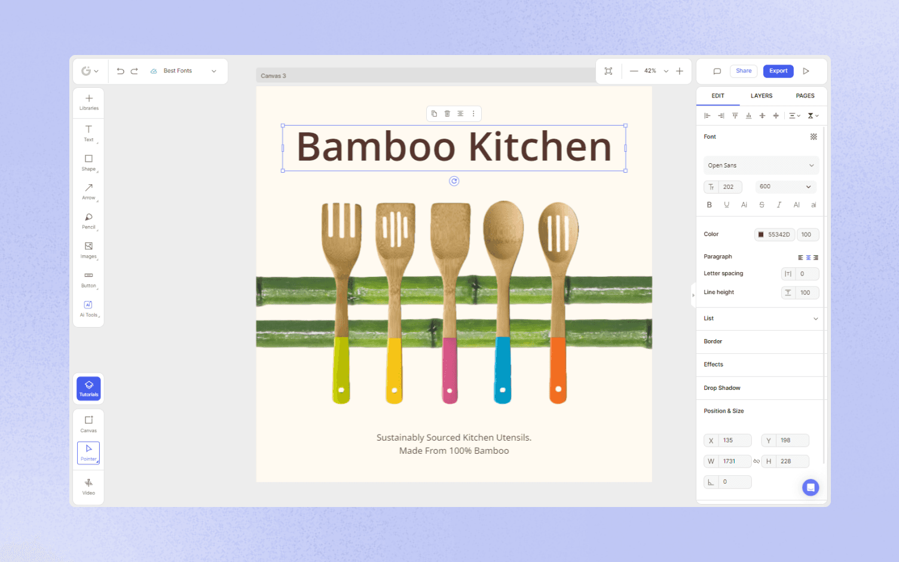Set paragraph alignment to center
Image resolution: width=899 pixels, height=562 pixels.
tap(808, 258)
